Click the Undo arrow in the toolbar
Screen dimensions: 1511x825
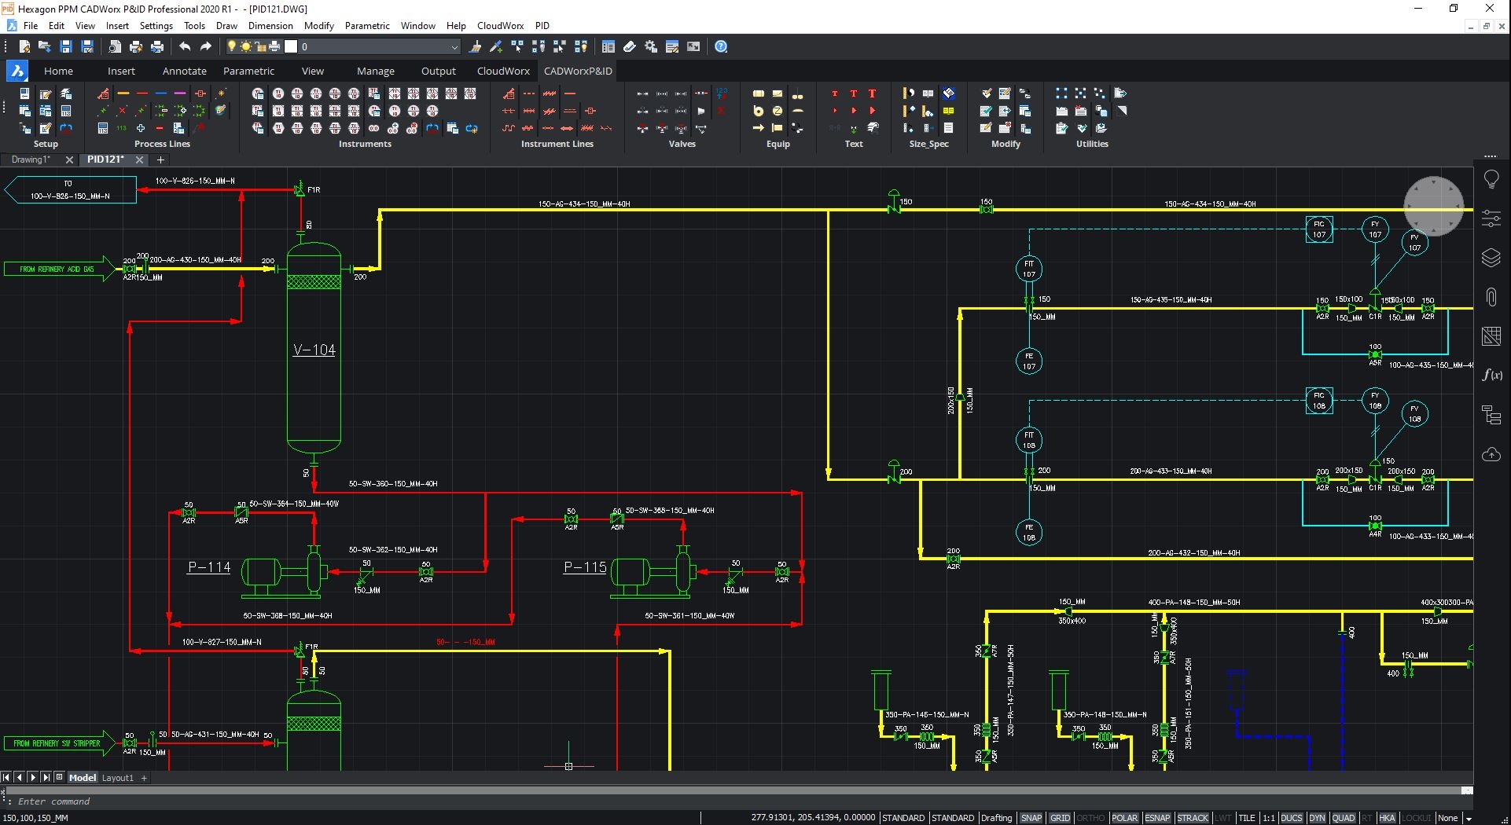click(x=185, y=47)
